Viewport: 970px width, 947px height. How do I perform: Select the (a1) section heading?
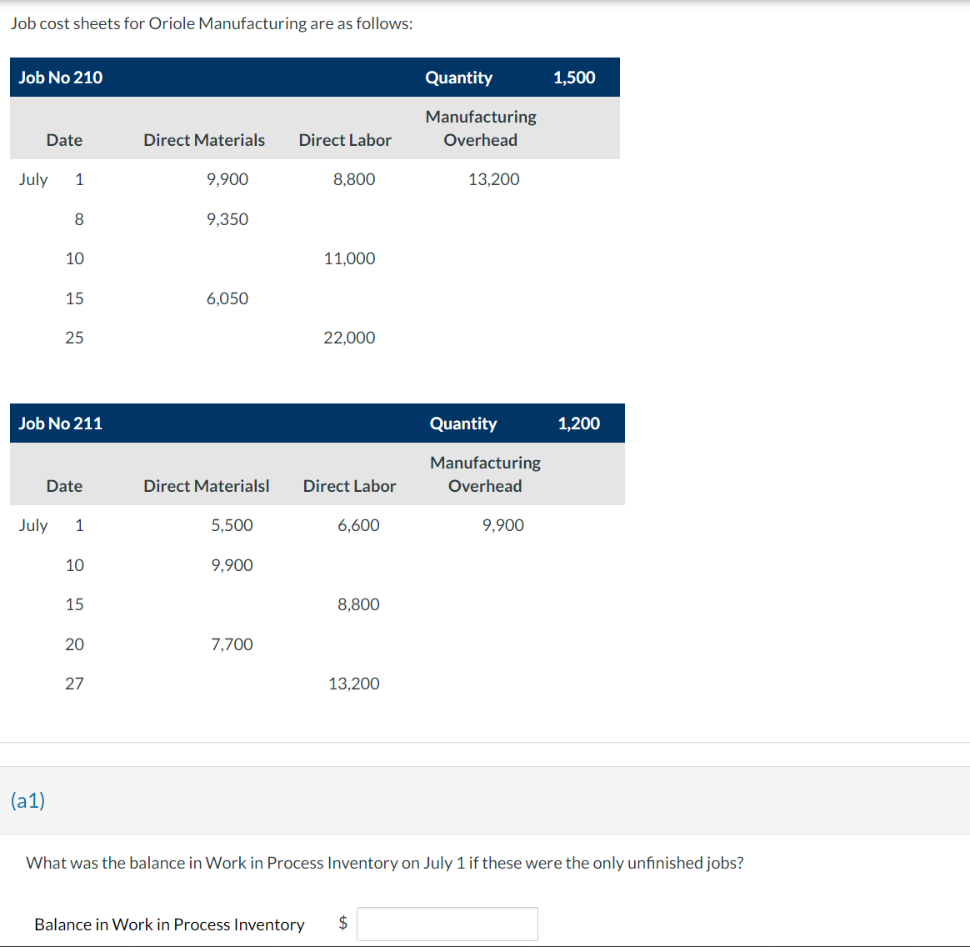tap(27, 800)
